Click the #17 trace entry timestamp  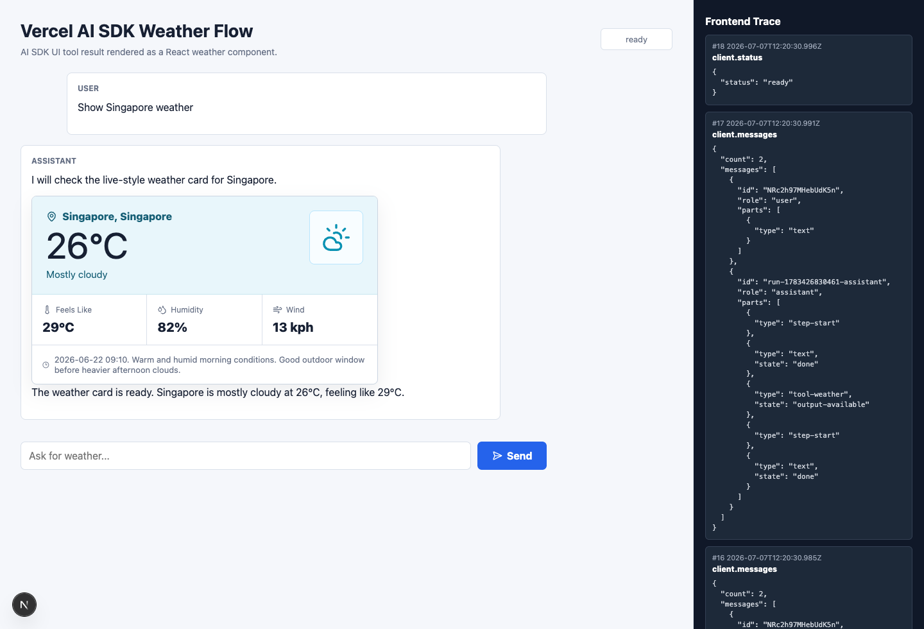point(766,123)
